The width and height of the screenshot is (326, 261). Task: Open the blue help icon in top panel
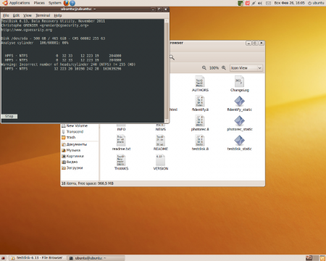coord(72,3)
